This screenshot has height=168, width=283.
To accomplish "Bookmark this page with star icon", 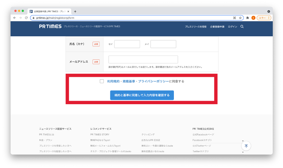I will tap(240, 18).
